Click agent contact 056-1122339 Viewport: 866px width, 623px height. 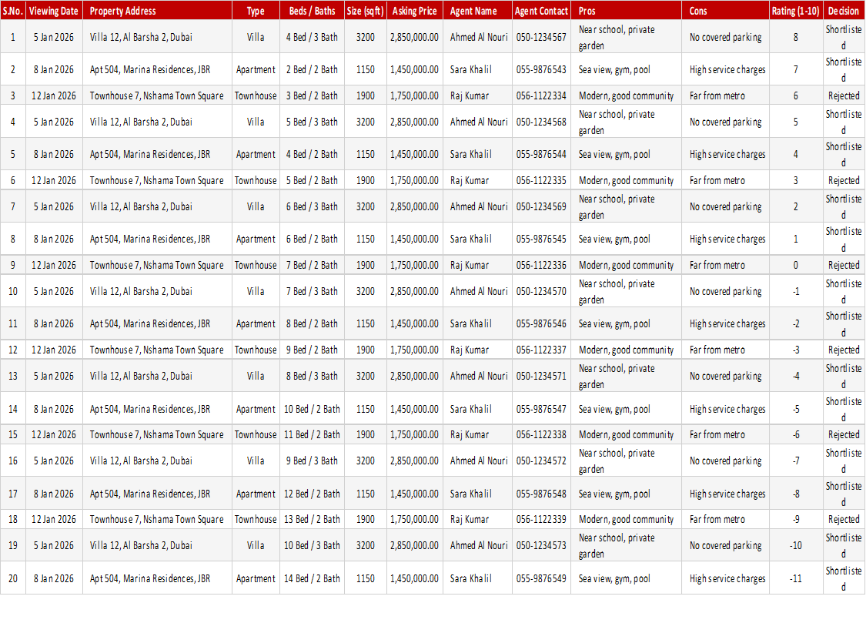[x=541, y=519]
